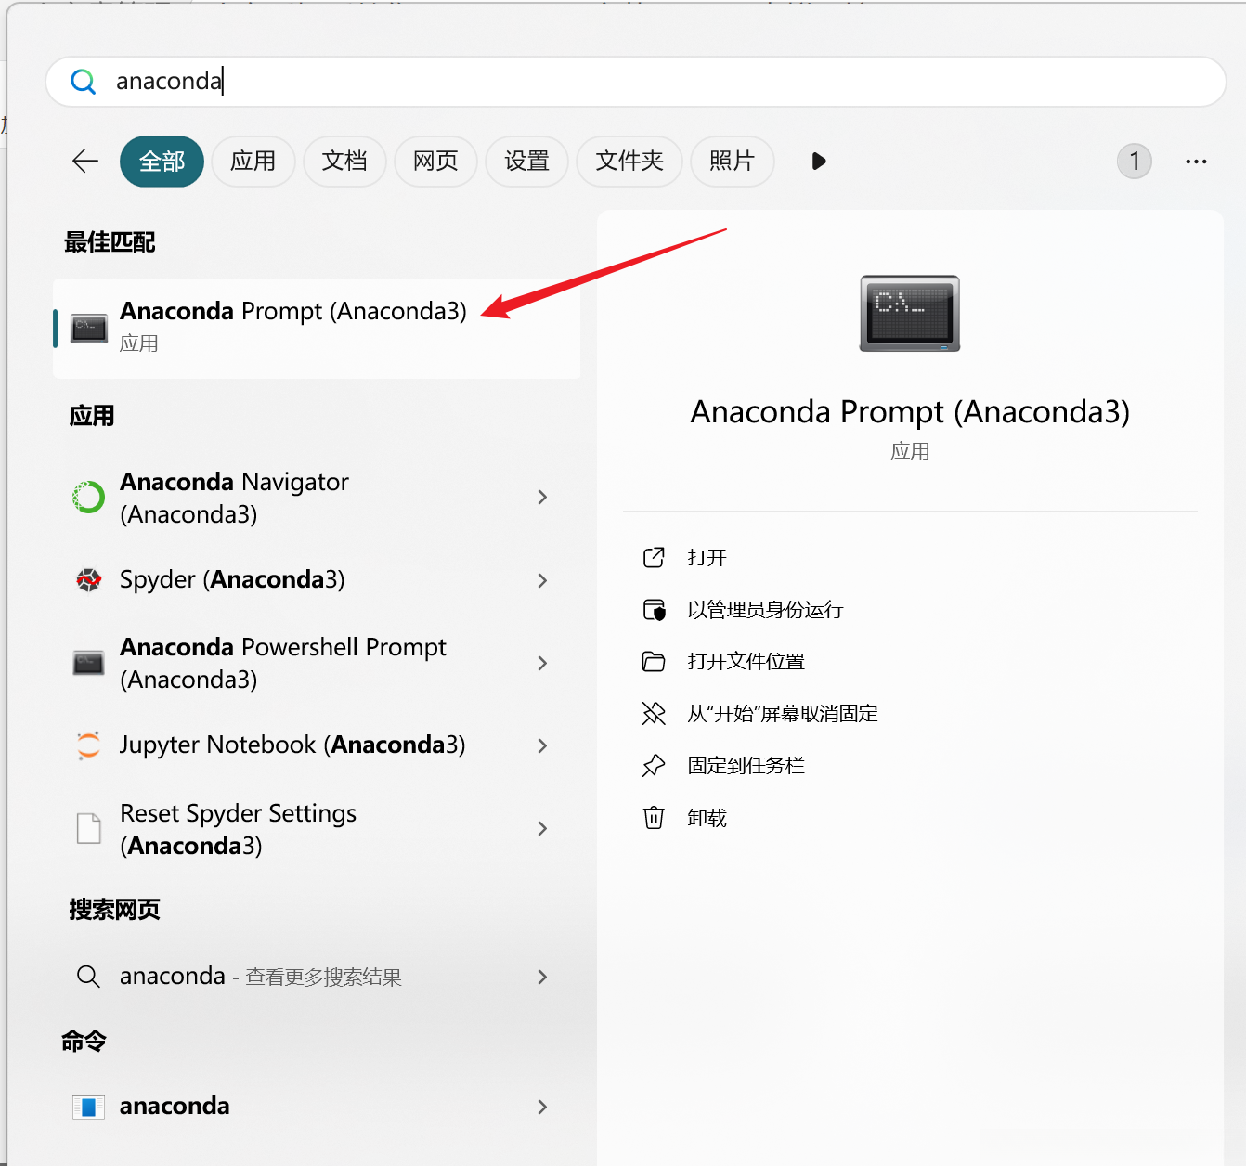Click the Spyder app icon
Image resolution: width=1246 pixels, height=1166 pixels.
coord(89,580)
